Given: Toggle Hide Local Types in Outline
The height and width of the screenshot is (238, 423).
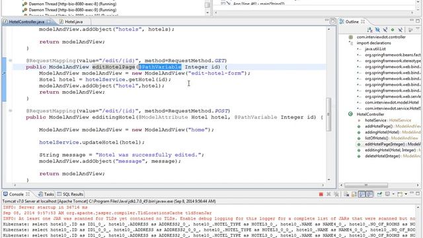Looking at the screenshot, I should pos(401,30).
